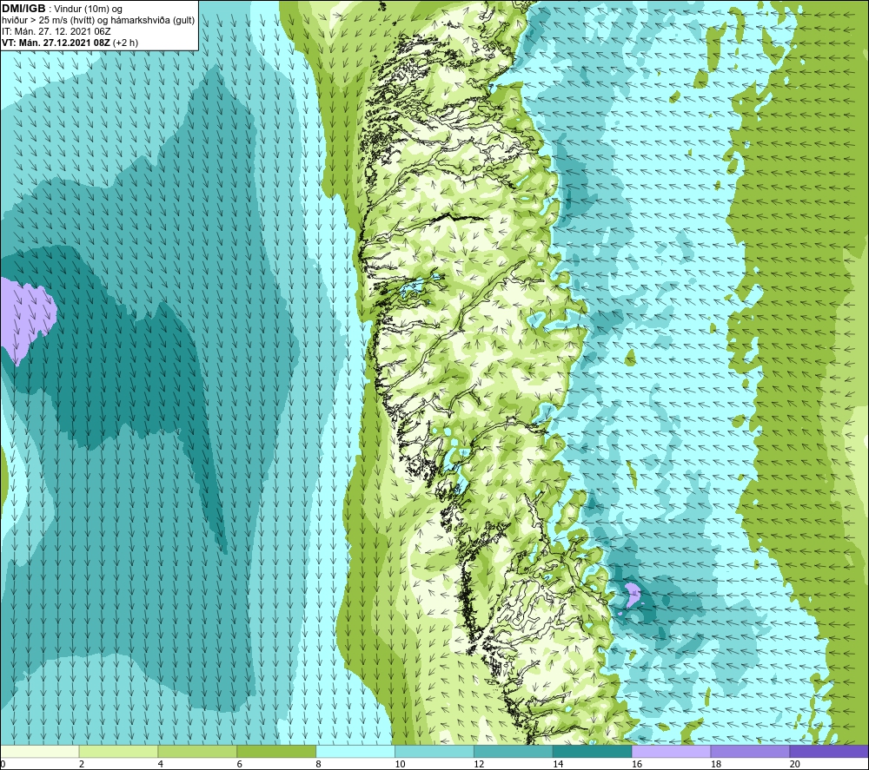Click the '4' label on the wind scale
This screenshot has width=869, height=770.
point(161,764)
